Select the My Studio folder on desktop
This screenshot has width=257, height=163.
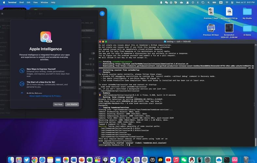pos(247,13)
